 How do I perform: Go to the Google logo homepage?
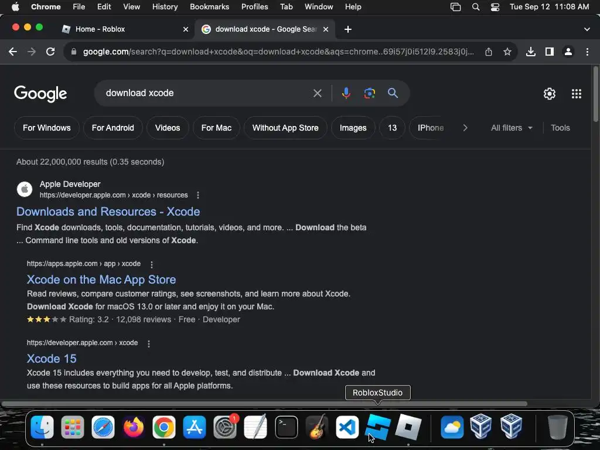(40, 94)
